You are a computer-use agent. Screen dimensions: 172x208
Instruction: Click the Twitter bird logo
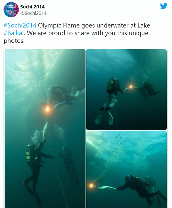(164, 6)
